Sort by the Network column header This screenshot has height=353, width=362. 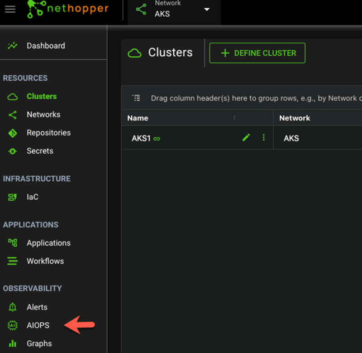pyautogui.click(x=295, y=118)
